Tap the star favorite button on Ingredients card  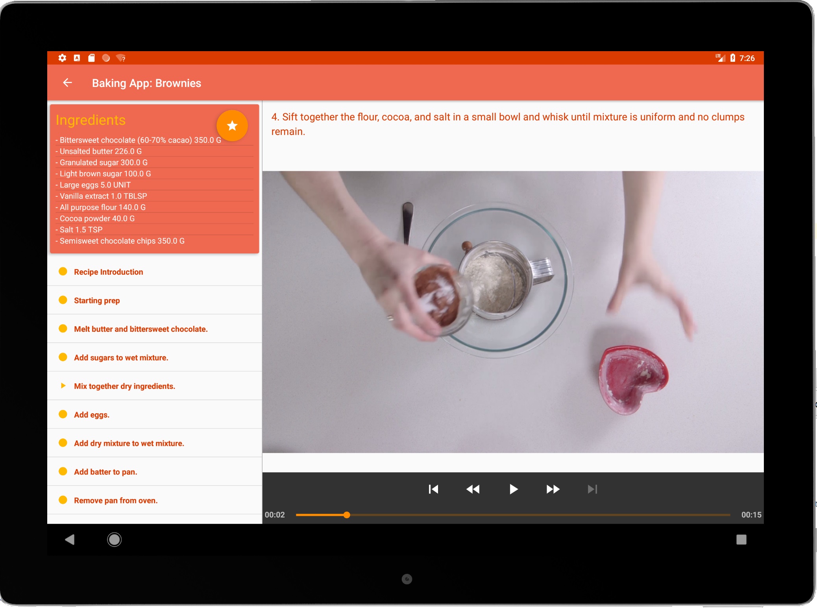[232, 126]
